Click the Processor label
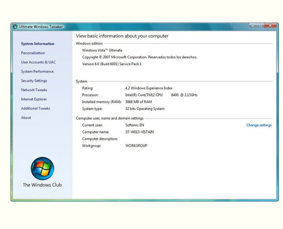 click(x=90, y=95)
